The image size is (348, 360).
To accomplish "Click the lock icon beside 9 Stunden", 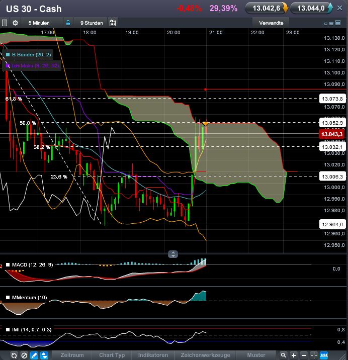I will [x=68, y=23].
